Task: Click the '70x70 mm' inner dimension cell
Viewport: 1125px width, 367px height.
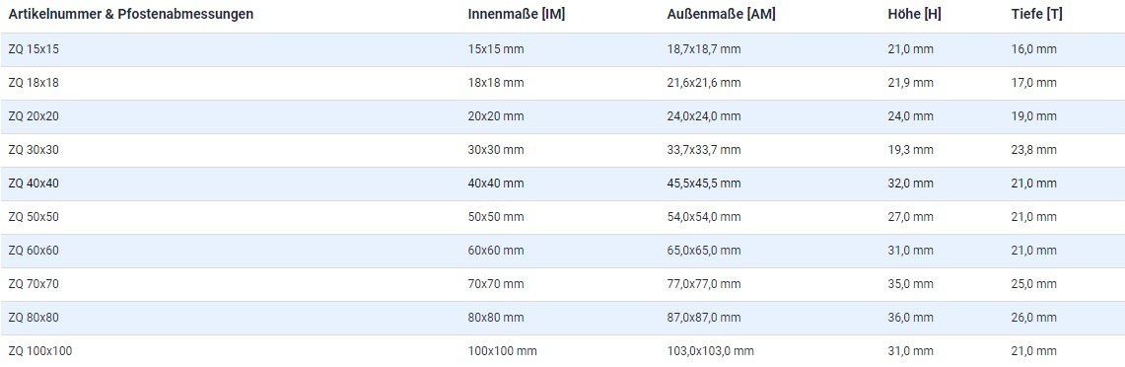Action: point(496,284)
